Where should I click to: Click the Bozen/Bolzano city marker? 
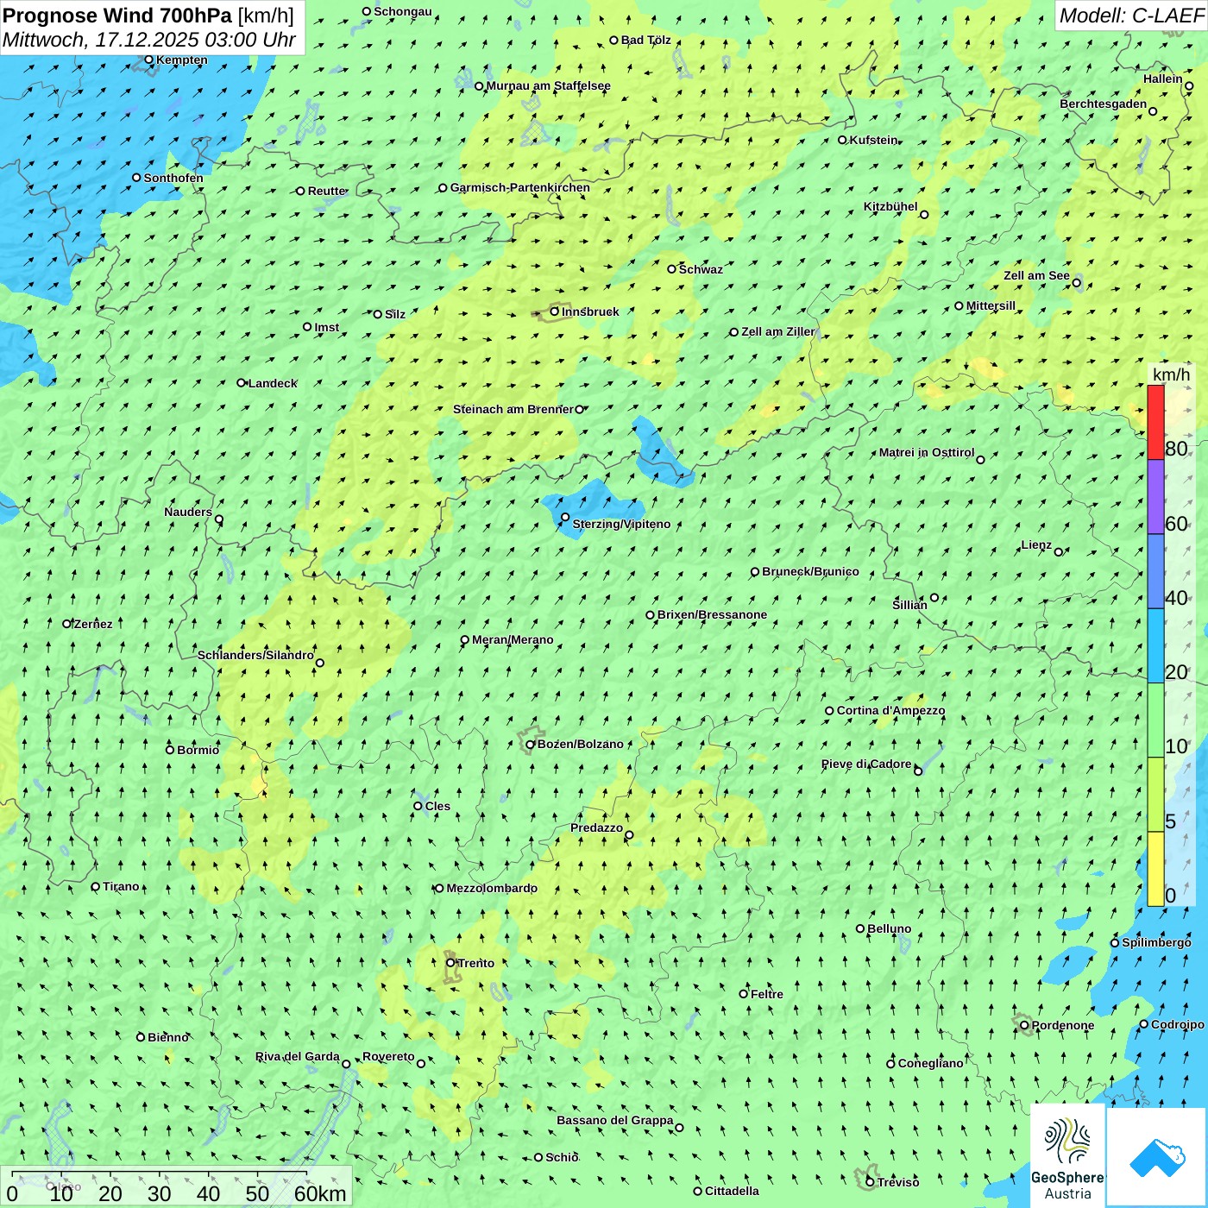click(x=531, y=744)
